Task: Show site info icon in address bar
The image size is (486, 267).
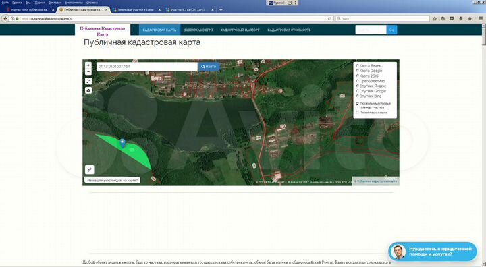Action: click(13, 19)
